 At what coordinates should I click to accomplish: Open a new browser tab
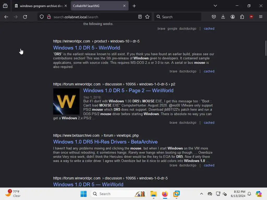coord(134,6)
